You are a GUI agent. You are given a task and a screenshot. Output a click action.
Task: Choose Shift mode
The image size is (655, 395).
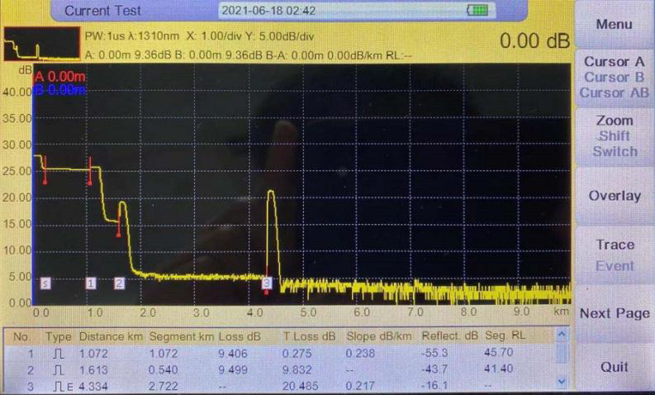click(615, 136)
